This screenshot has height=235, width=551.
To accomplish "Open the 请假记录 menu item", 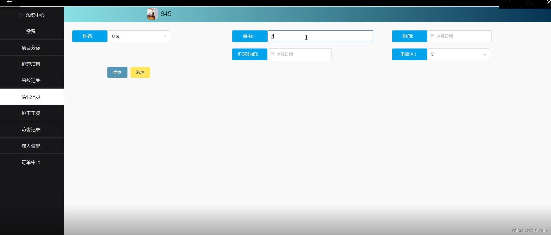I will tap(32, 97).
